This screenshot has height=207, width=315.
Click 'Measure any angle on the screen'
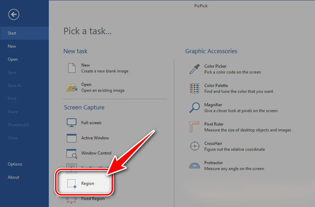234,169
